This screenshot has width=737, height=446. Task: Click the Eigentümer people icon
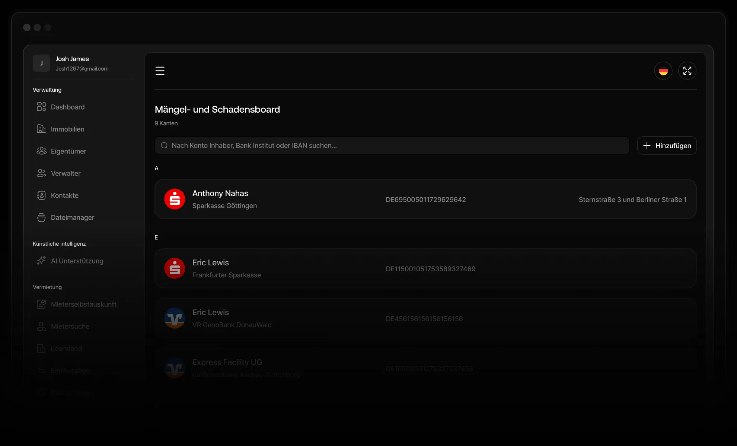point(41,151)
